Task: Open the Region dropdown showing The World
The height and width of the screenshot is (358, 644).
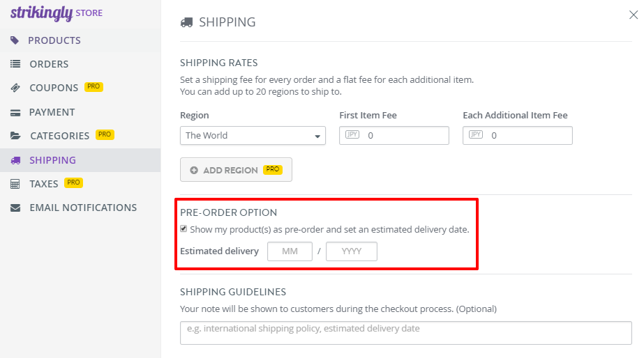Action: [253, 135]
